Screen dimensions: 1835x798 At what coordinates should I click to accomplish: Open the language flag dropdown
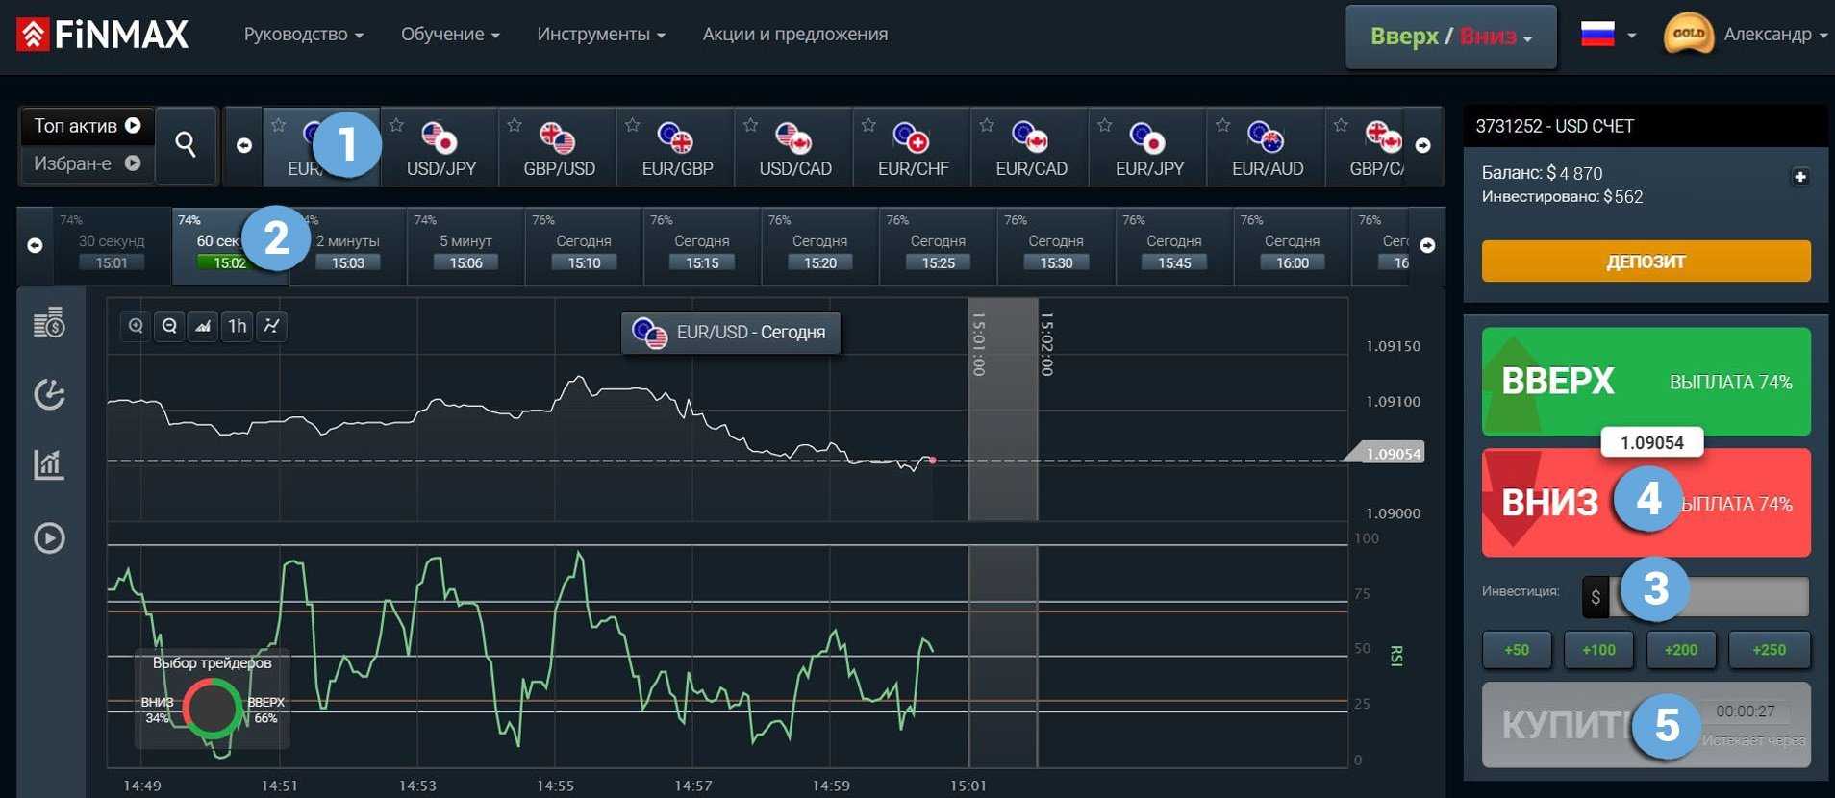1608,35
